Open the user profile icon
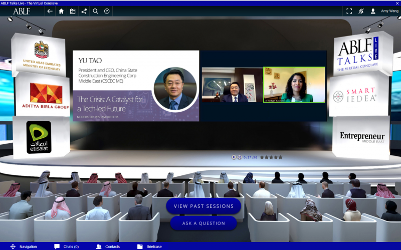This screenshot has width=401, height=250. (x=373, y=11)
